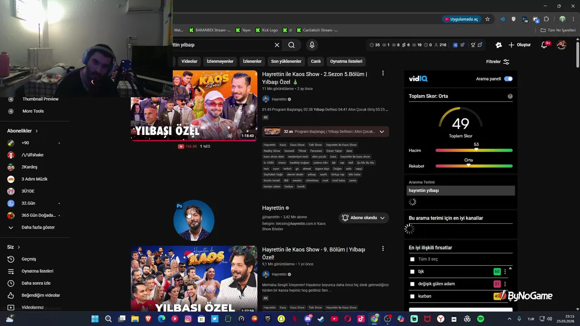This screenshot has height=326, width=580.
Task: Click the vidIQ icon before Oluştur
Action: [x=498, y=45]
